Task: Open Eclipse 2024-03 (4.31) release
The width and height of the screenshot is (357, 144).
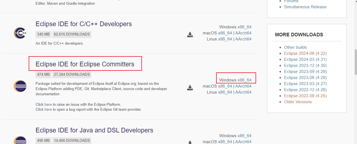Action: click(x=305, y=59)
